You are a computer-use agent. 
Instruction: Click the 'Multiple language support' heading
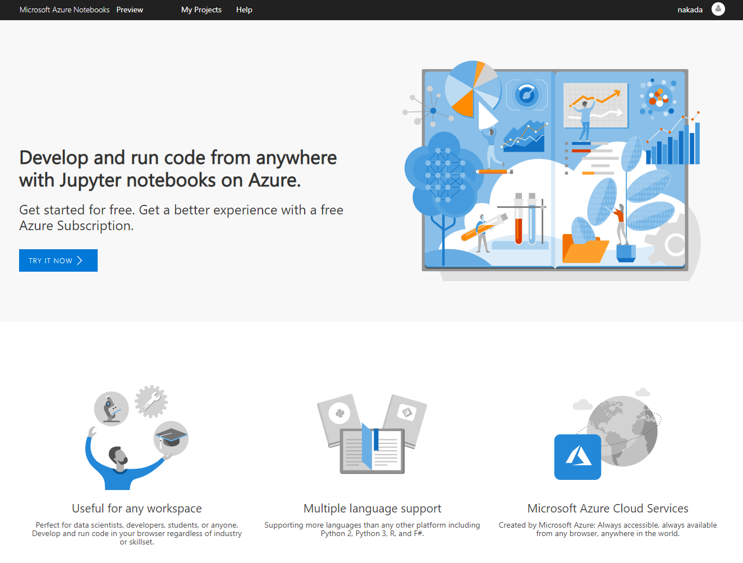372,509
